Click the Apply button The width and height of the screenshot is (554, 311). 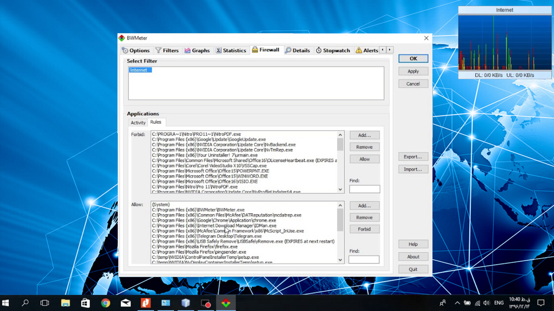[x=413, y=71]
